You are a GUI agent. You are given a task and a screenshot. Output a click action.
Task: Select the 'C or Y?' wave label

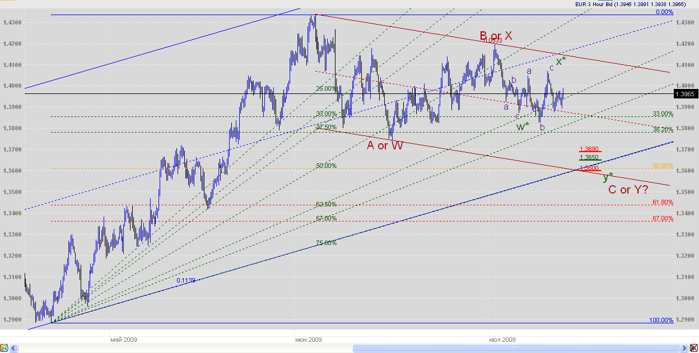click(x=628, y=190)
